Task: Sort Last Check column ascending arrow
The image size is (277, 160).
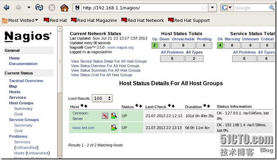Action: (x=169, y=106)
